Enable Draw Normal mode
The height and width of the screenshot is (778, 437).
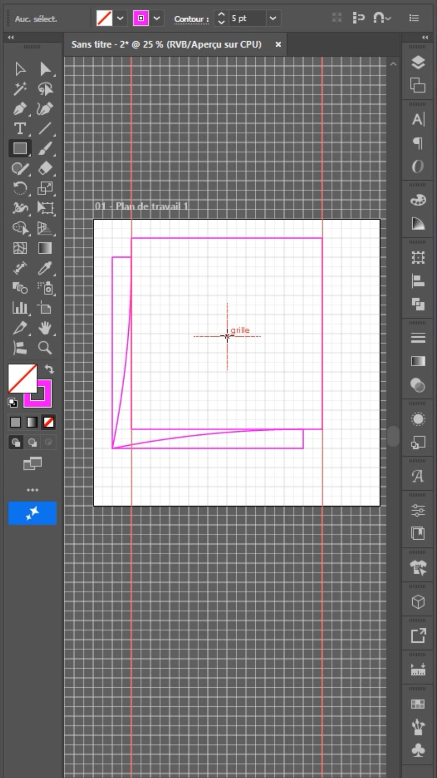click(16, 442)
